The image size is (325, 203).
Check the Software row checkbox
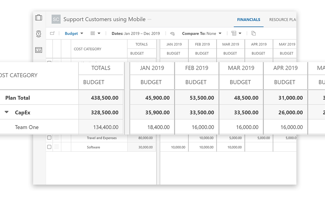[x=49, y=147]
